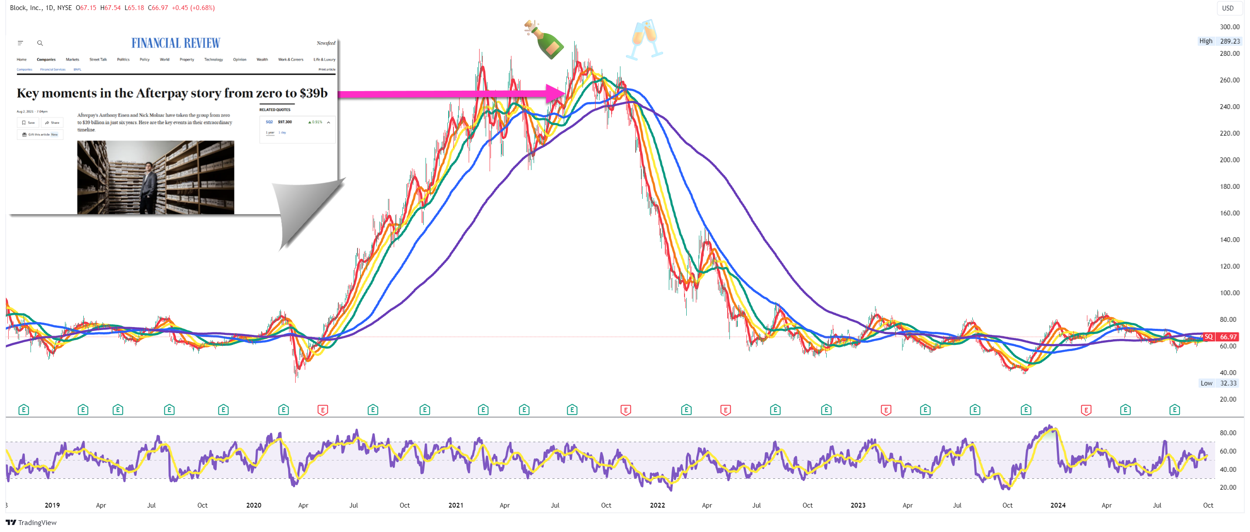The width and height of the screenshot is (1250, 532).
Task: Click the red earnings marker for May 2020
Action: 323,409
